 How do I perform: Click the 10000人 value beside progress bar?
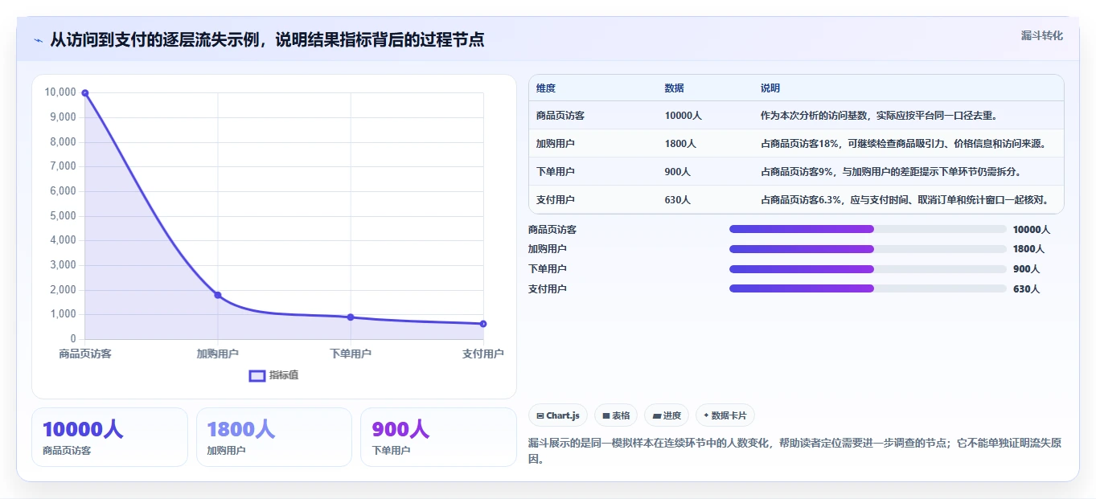(1032, 230)
